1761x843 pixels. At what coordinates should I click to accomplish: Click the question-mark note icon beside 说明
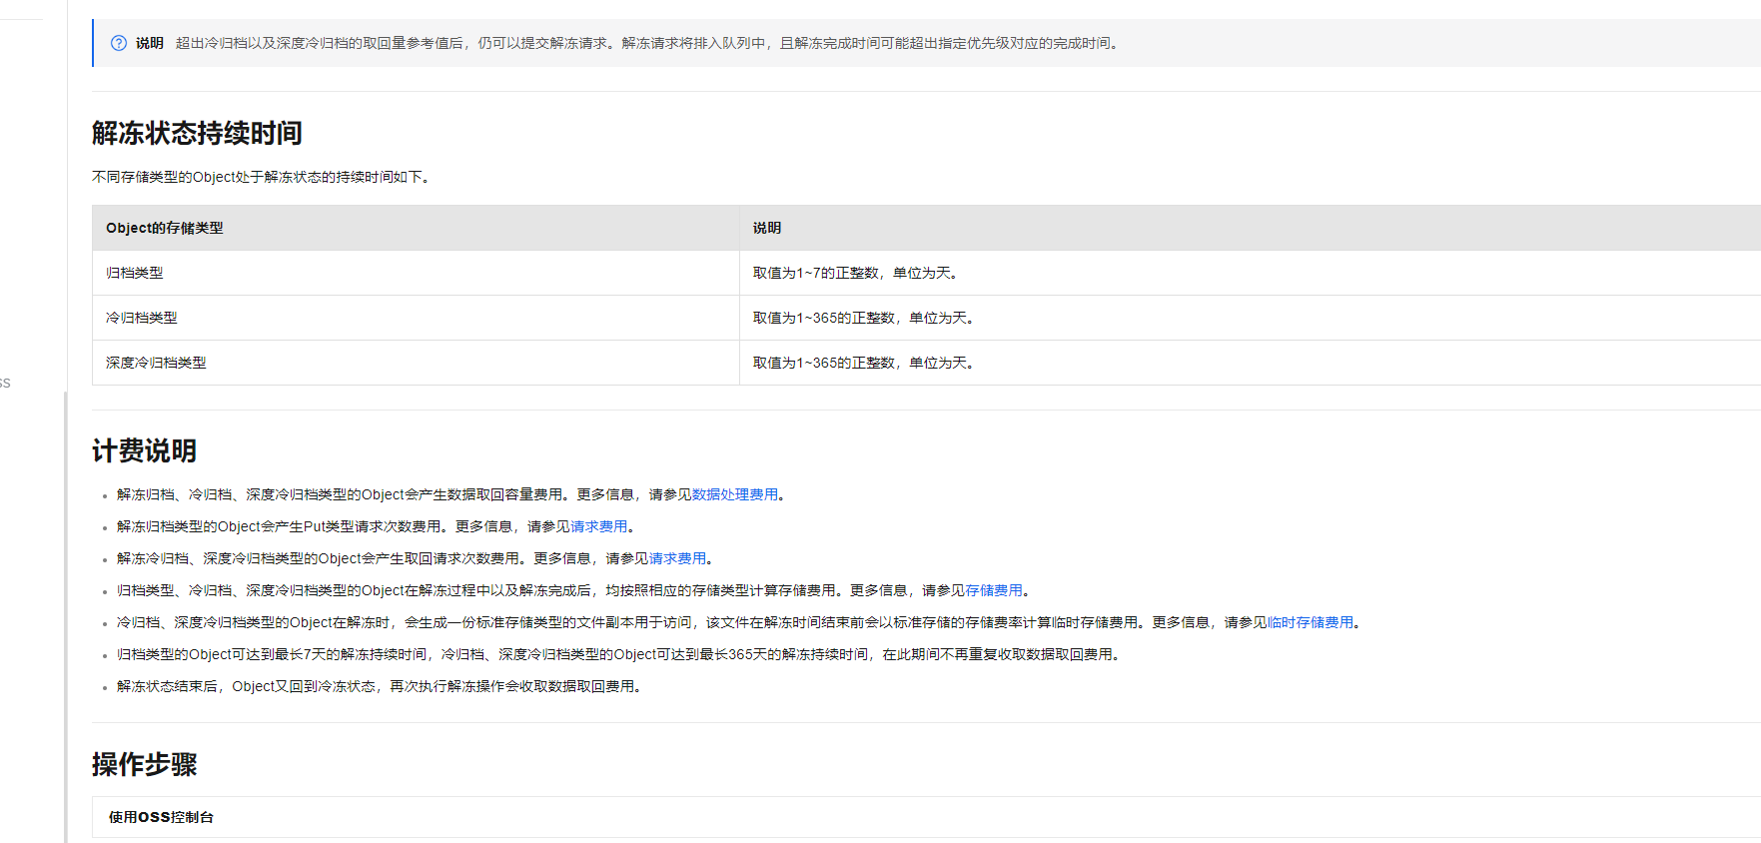(119, 43)
